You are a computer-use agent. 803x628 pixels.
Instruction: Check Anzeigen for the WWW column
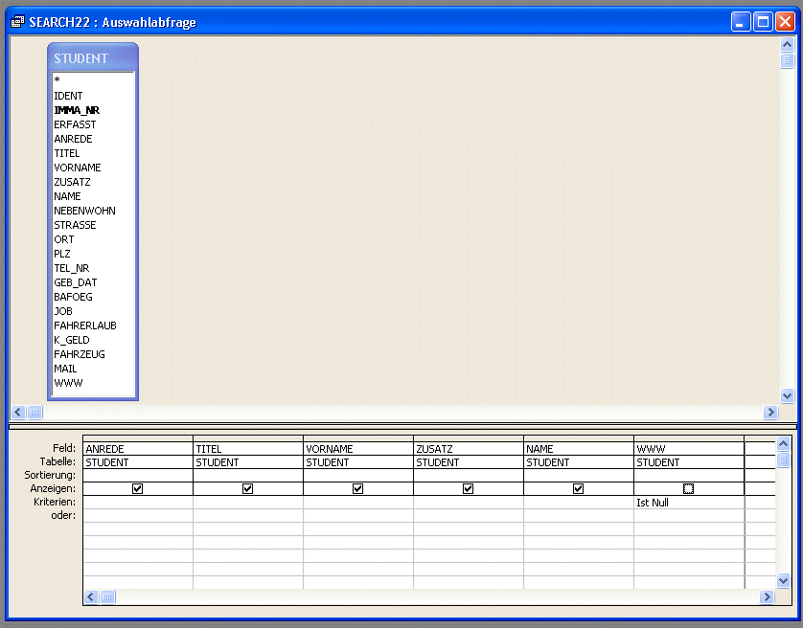click(688, 489)
